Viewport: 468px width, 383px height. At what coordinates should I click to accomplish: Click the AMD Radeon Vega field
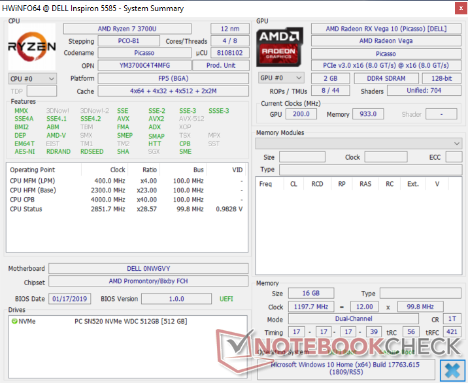click(x=386, y=41)
